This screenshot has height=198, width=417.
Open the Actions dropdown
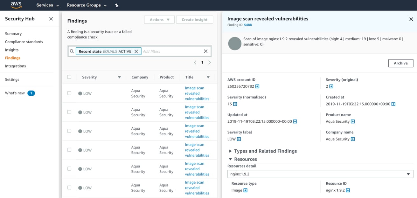(159, 20)
